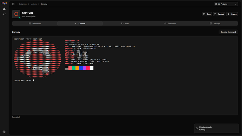Restart the test-vm instance

tap(219, 14)
